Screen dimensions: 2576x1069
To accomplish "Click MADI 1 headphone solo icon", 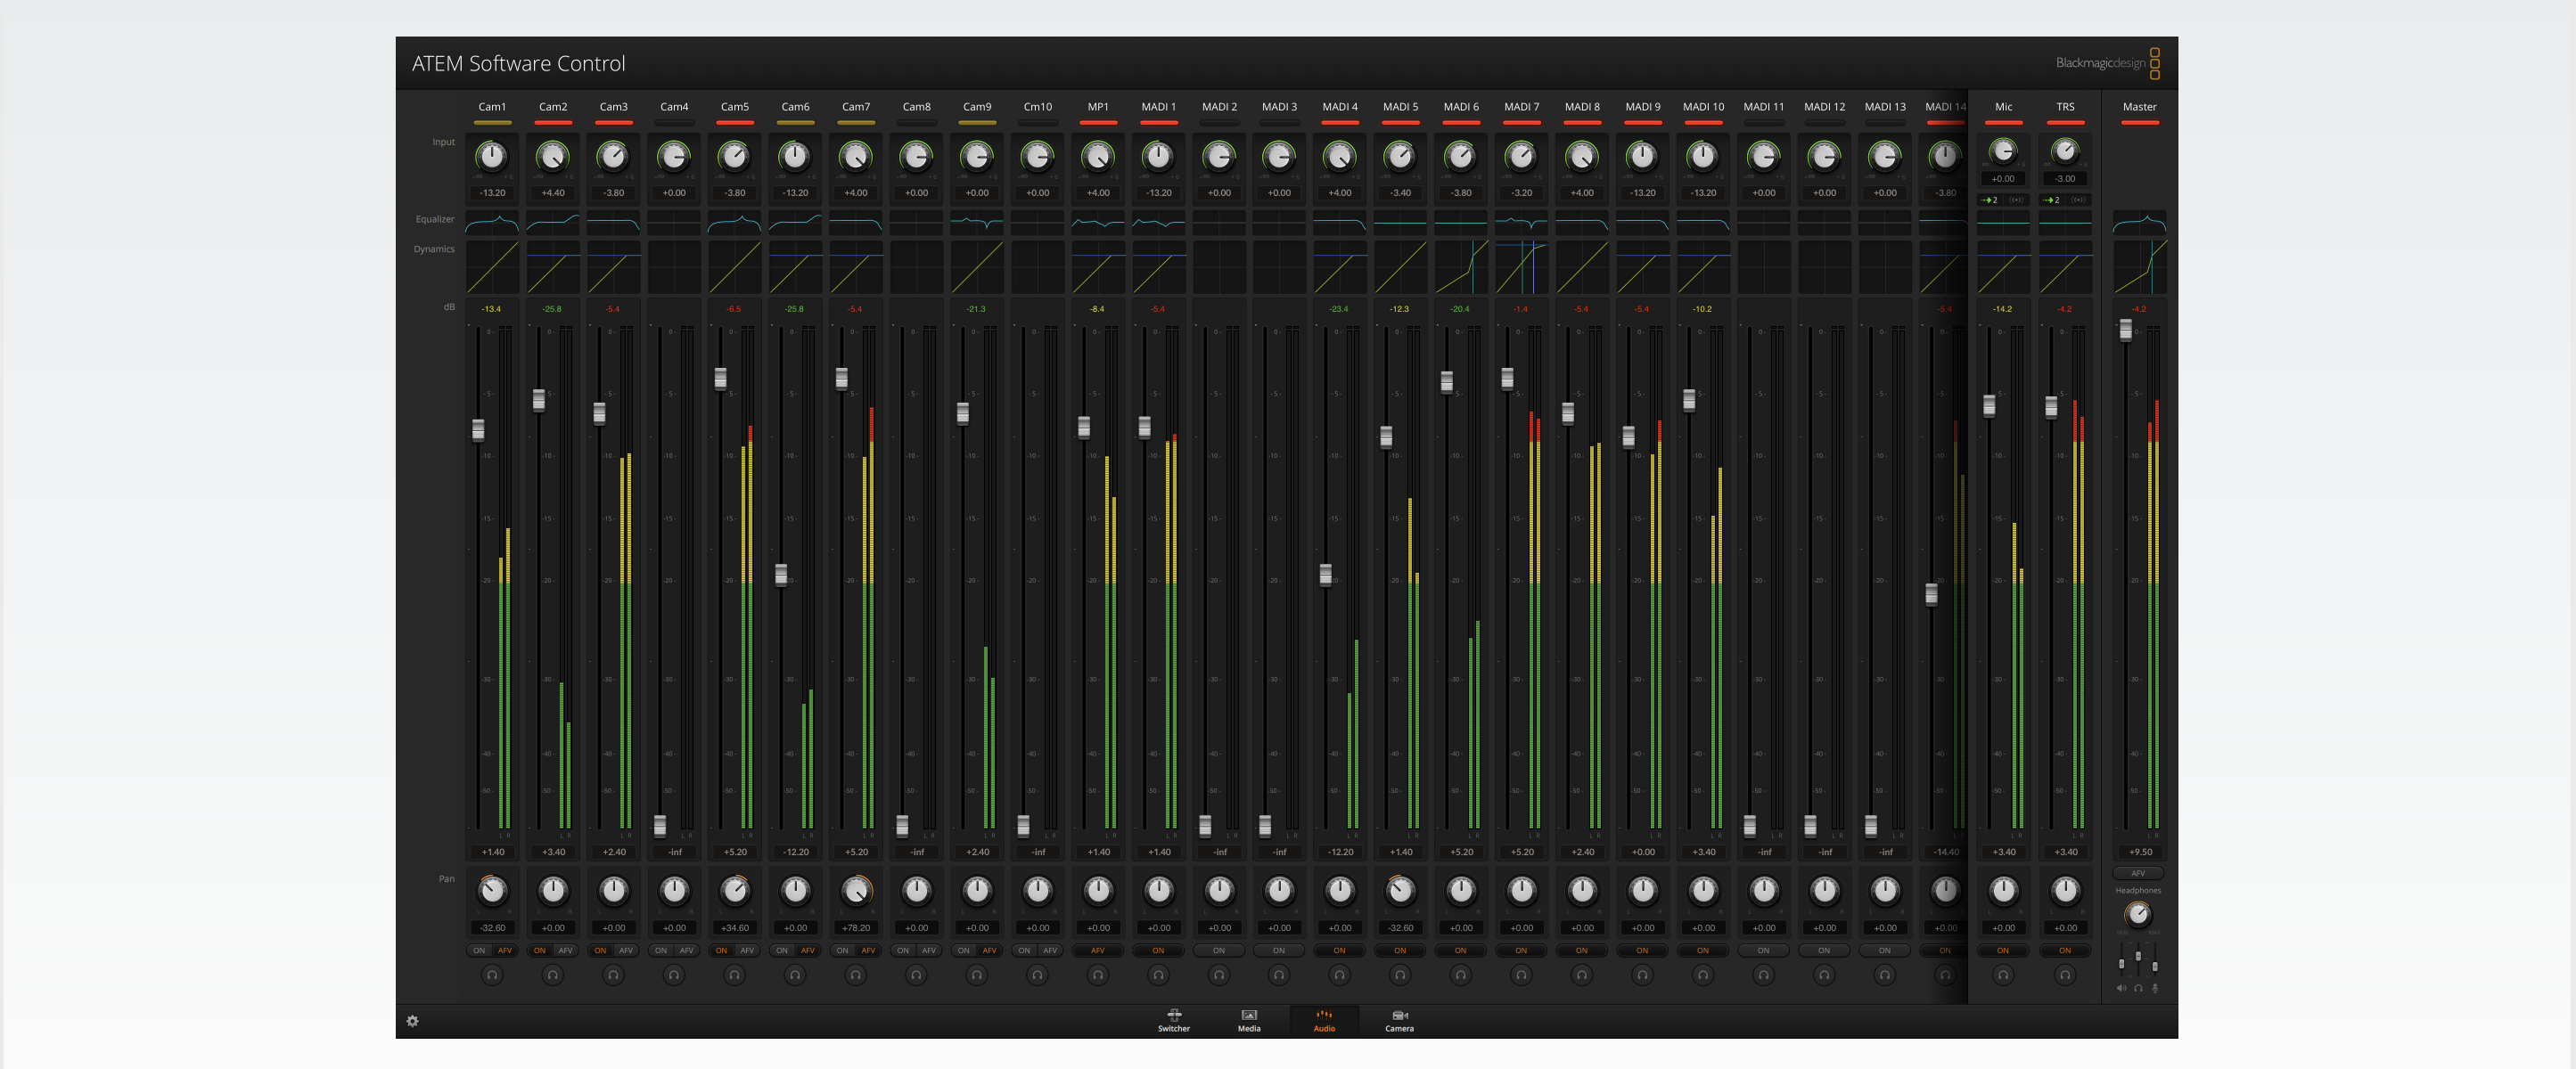I will [1158, 975].
